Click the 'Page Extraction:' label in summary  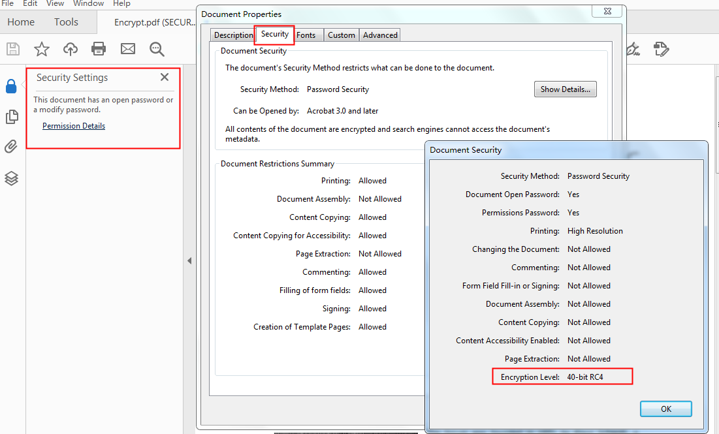point(323,254)
